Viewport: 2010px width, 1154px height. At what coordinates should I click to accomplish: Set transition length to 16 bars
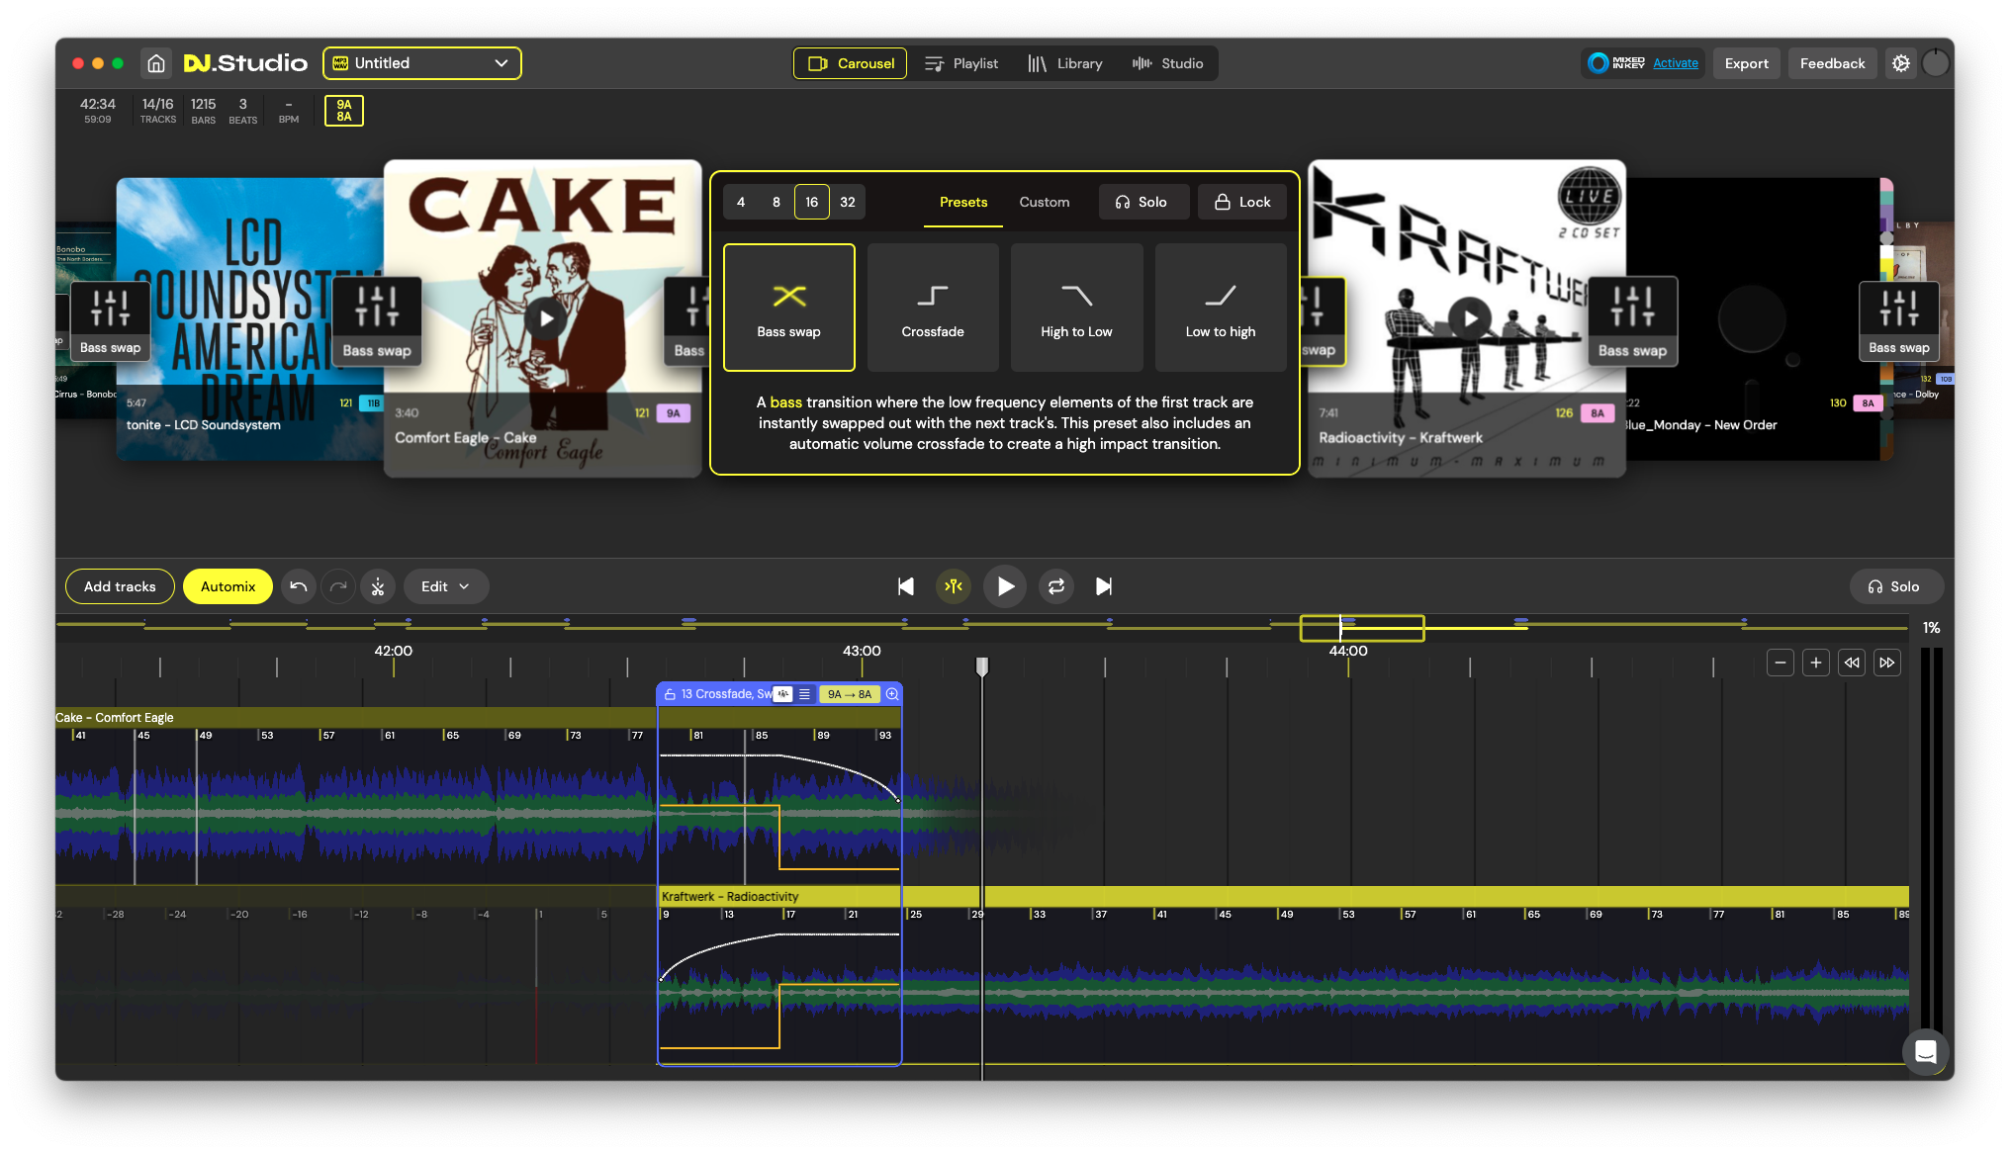pos(812,202)
